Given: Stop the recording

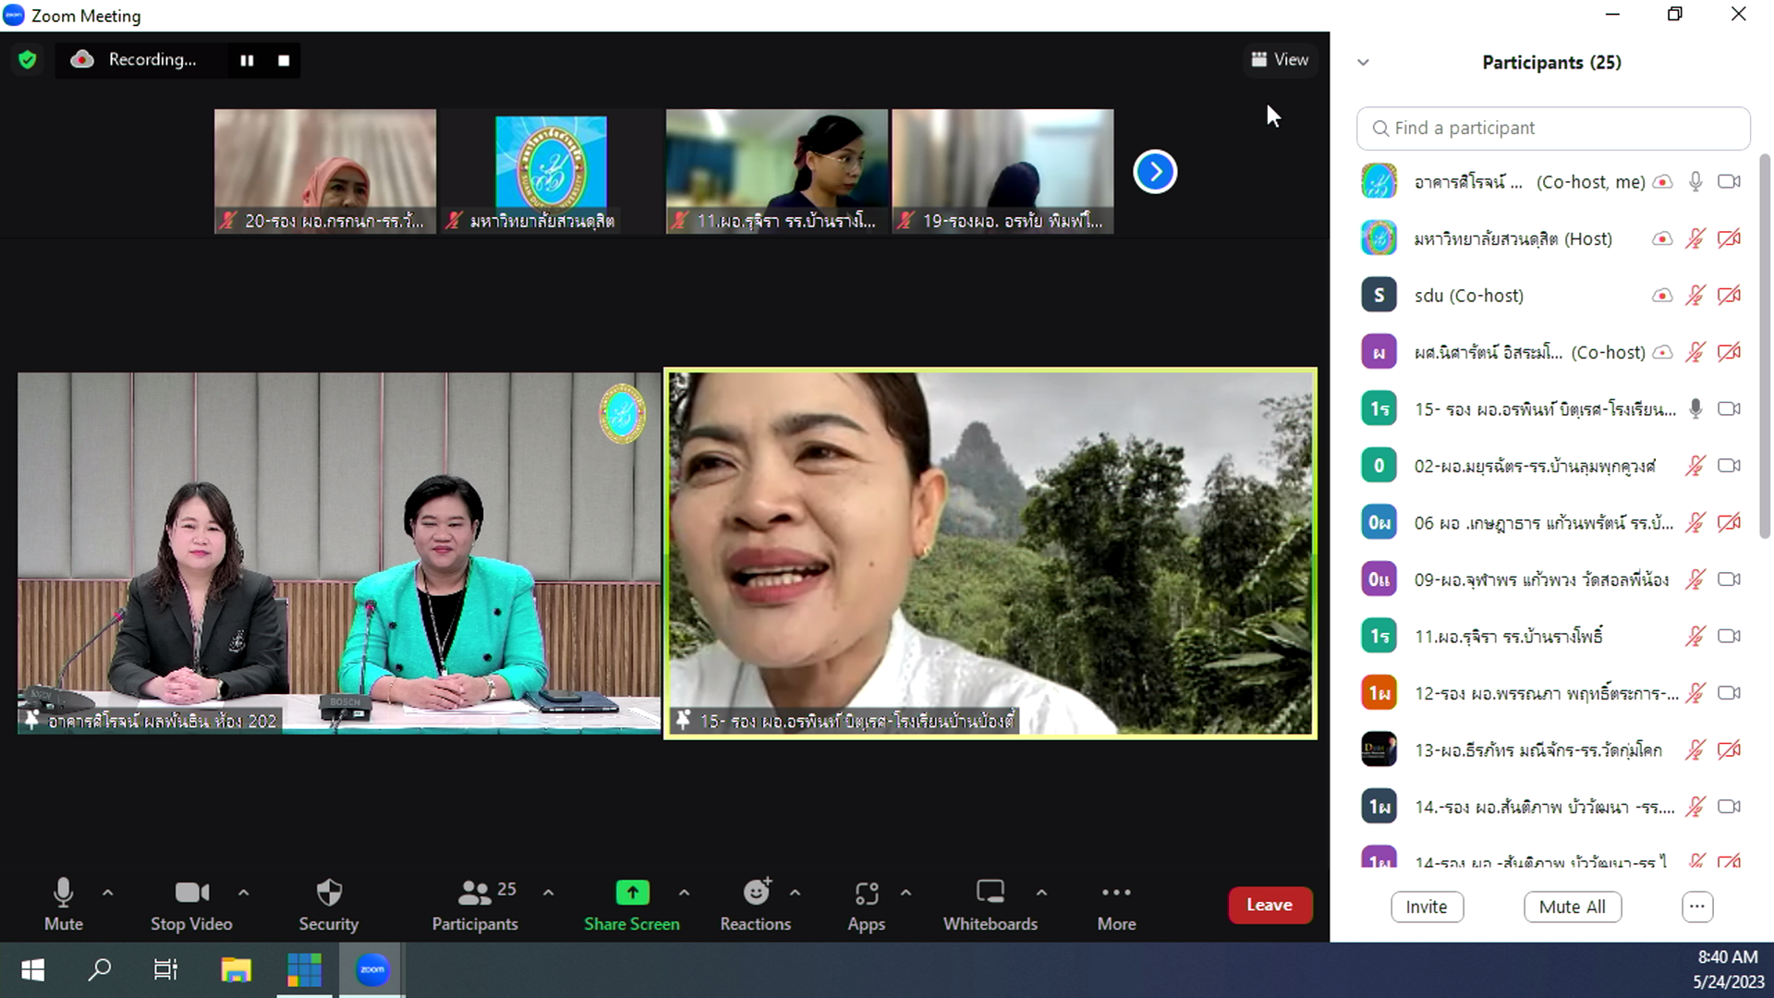Looking at the screenshot, I should [284, 60].
